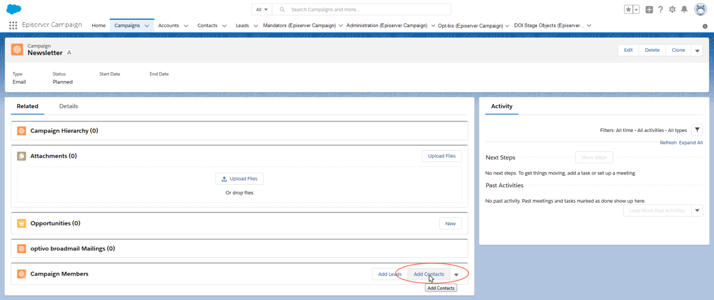This screenshot has width=714, height=300.
Task: Click the Planned status value
Action: (62, 82)
